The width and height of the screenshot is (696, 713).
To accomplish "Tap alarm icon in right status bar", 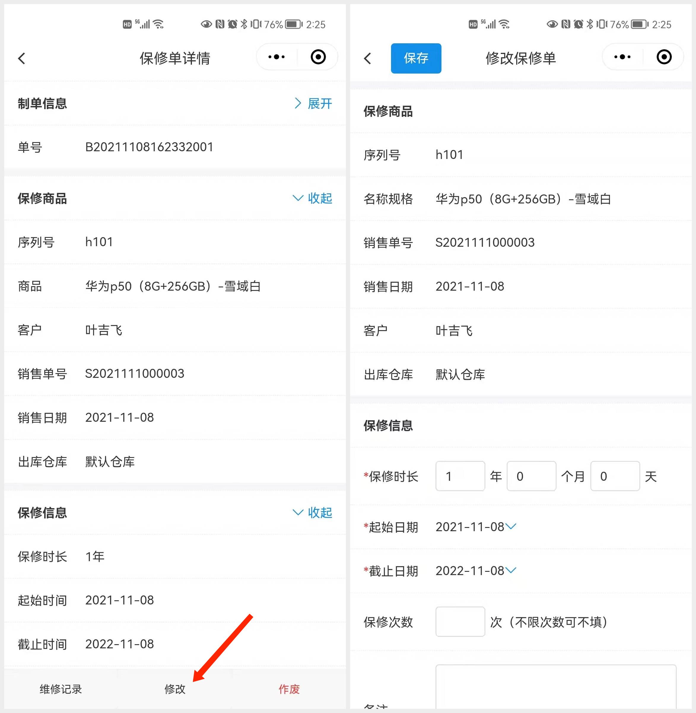I will pyautogui.click(x=578, y=25).
